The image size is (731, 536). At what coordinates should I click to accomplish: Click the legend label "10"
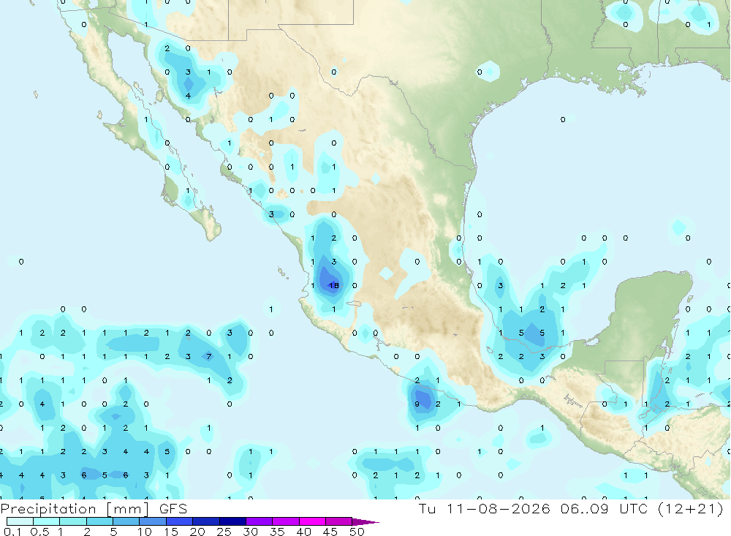(x=145, y=532)
